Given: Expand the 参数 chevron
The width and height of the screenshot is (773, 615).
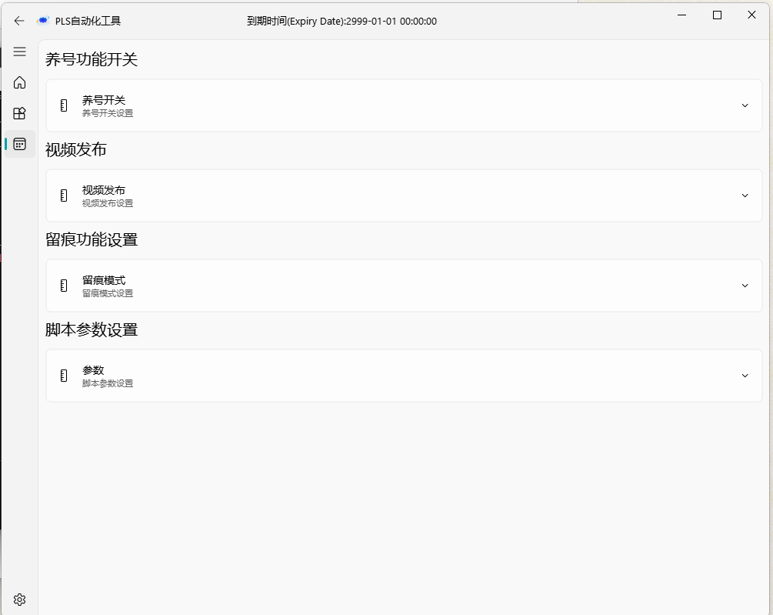Looking at the screenshot, I should (x=745, y=376).
